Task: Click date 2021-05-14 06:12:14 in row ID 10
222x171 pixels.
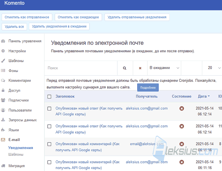Action: click(205, 111)
